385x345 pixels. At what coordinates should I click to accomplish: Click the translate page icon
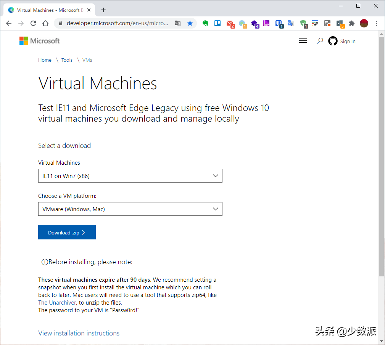point(178,23)
